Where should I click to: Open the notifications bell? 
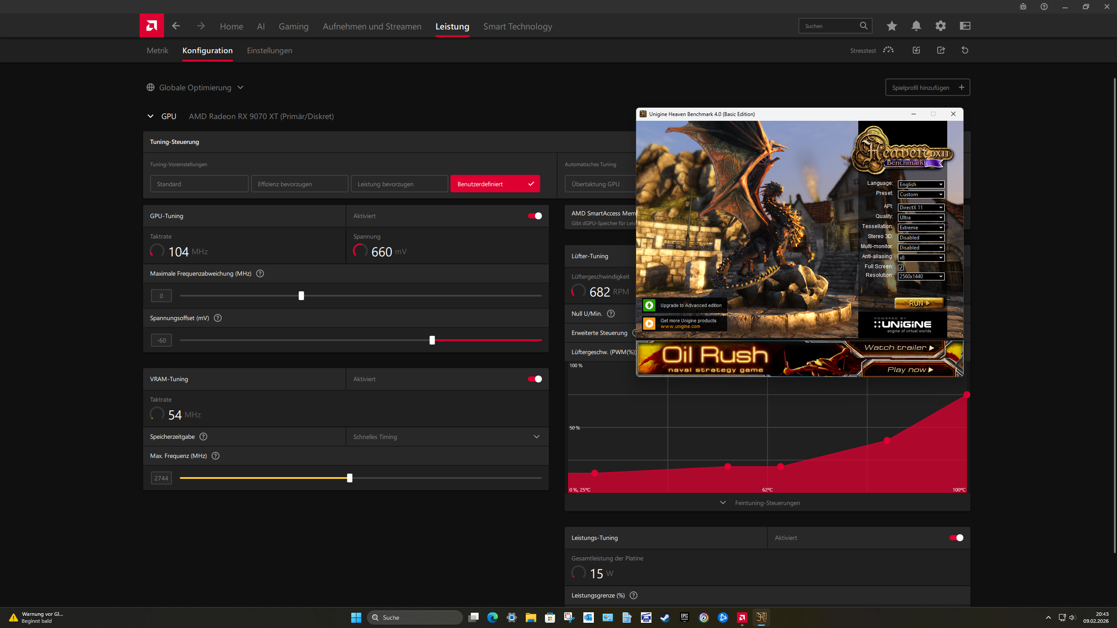916,26
